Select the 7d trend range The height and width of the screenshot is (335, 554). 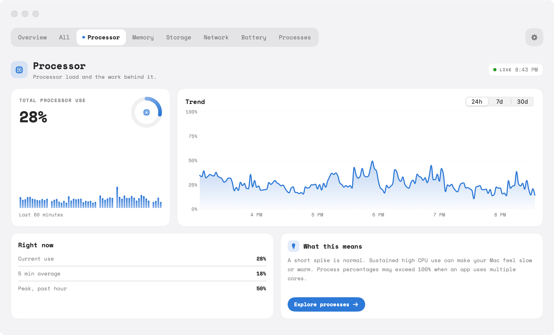(499, 102)
